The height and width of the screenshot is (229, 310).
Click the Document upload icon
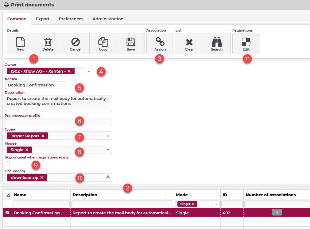click(x=108, y=177)
